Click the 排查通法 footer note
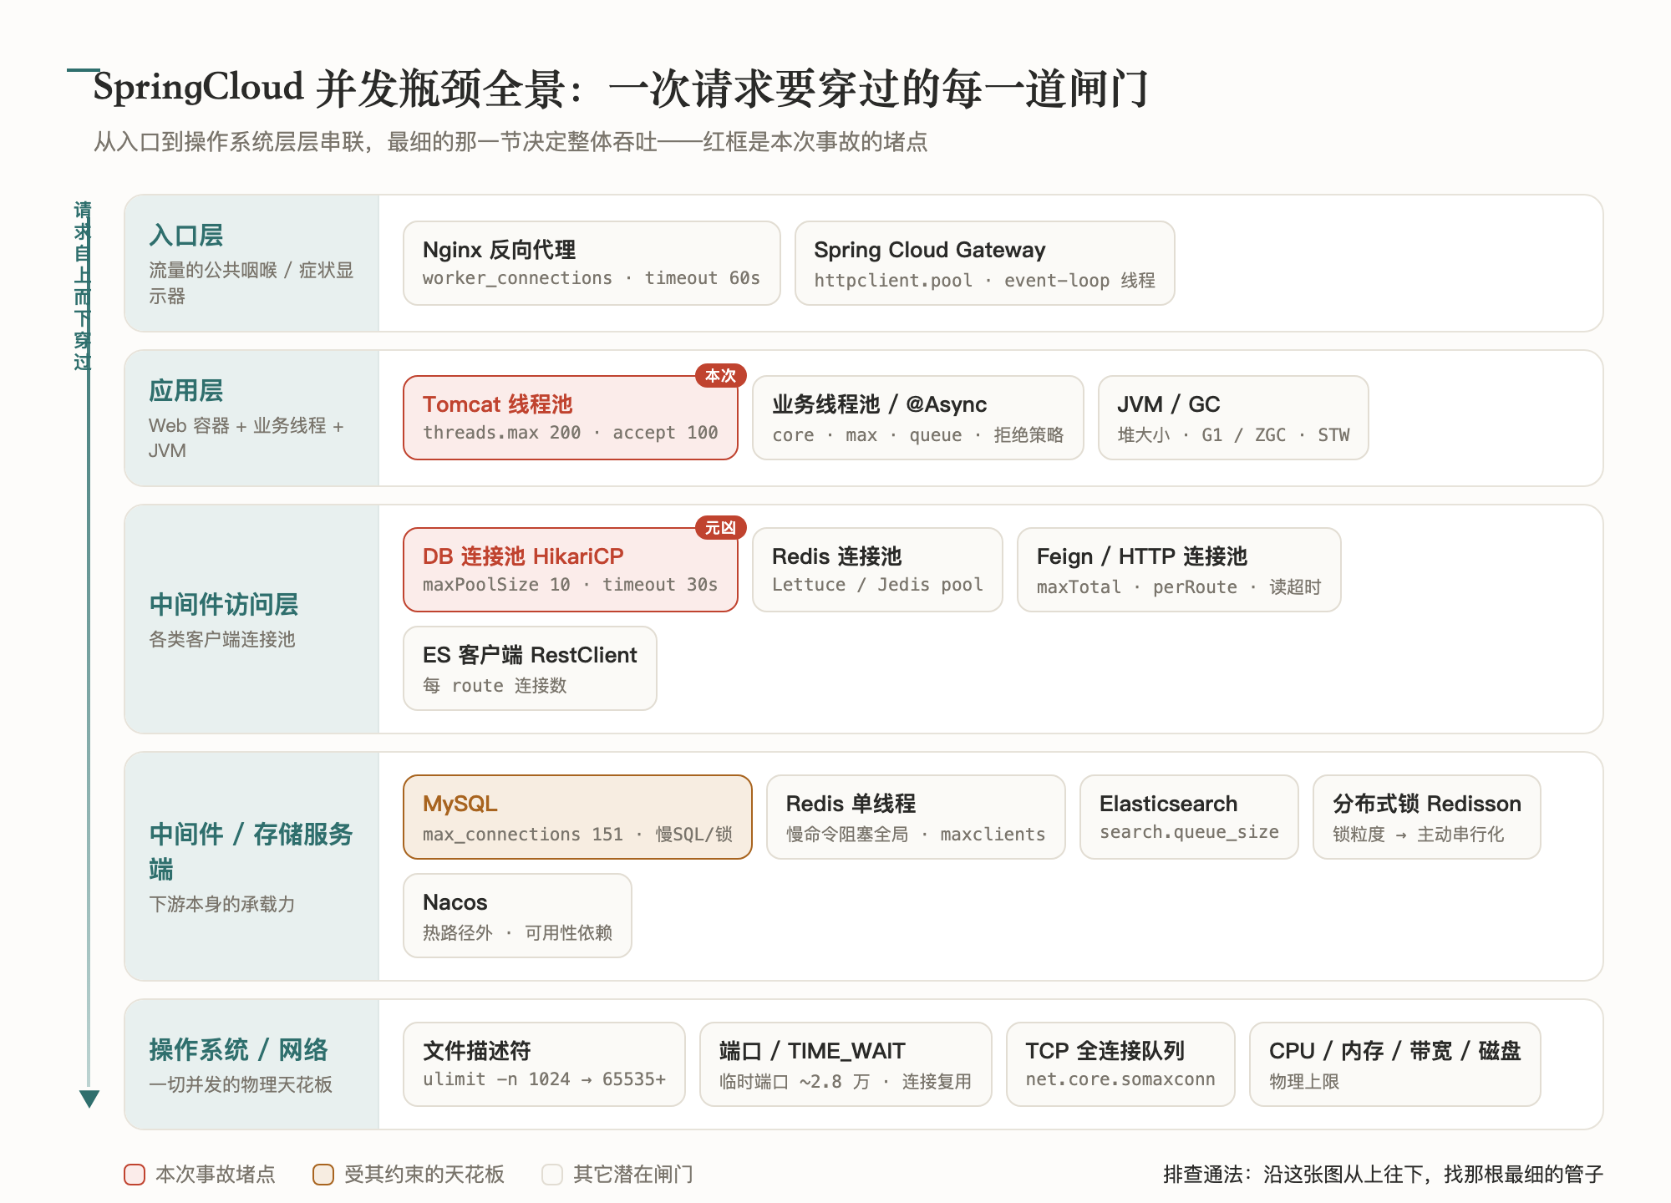Screen dimensions: 1671x1203 click(x=1383, y=1175)
